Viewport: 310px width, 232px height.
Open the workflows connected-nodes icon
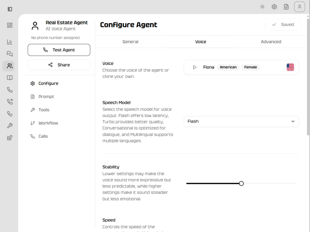[x=10, y=114]
